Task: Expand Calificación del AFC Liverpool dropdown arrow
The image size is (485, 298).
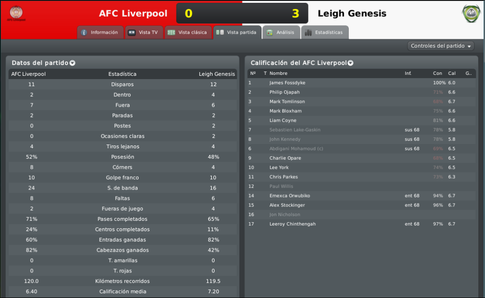Action: [350, 63]
